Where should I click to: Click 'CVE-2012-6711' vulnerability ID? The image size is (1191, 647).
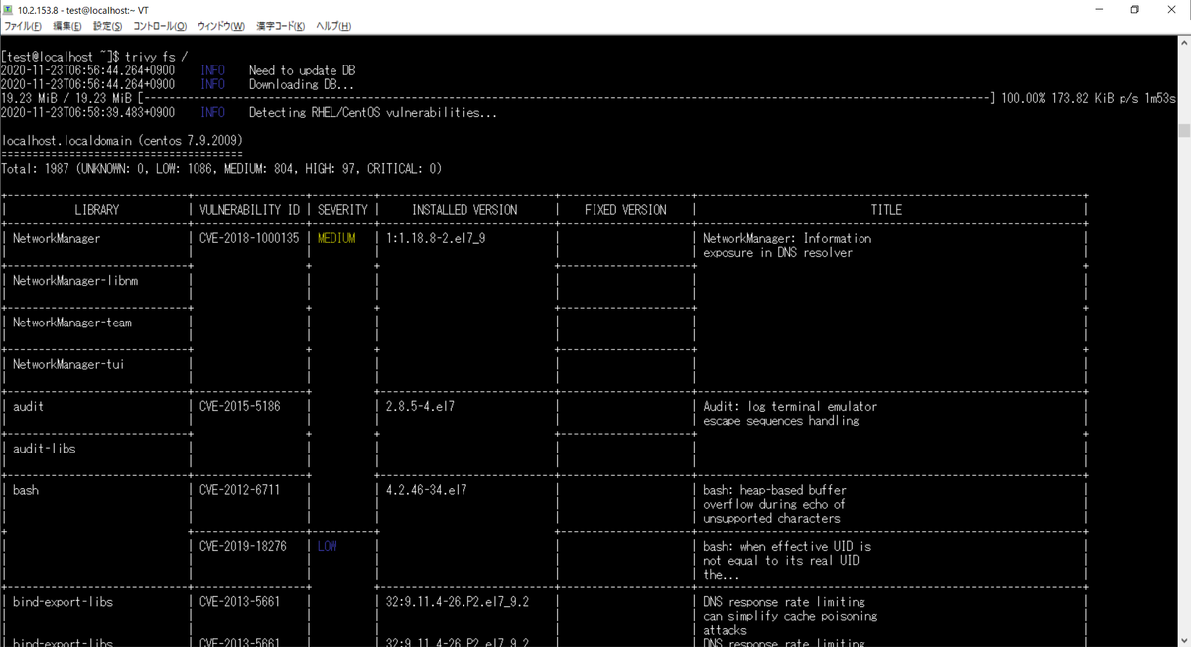239,490
